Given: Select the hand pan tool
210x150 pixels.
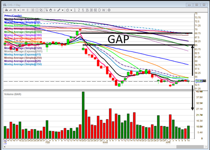Looking at the screenshot, I should pos(51,10).
